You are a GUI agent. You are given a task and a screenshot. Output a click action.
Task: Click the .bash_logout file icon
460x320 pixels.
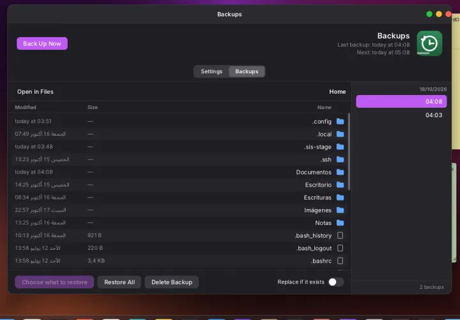pos(340,248)
